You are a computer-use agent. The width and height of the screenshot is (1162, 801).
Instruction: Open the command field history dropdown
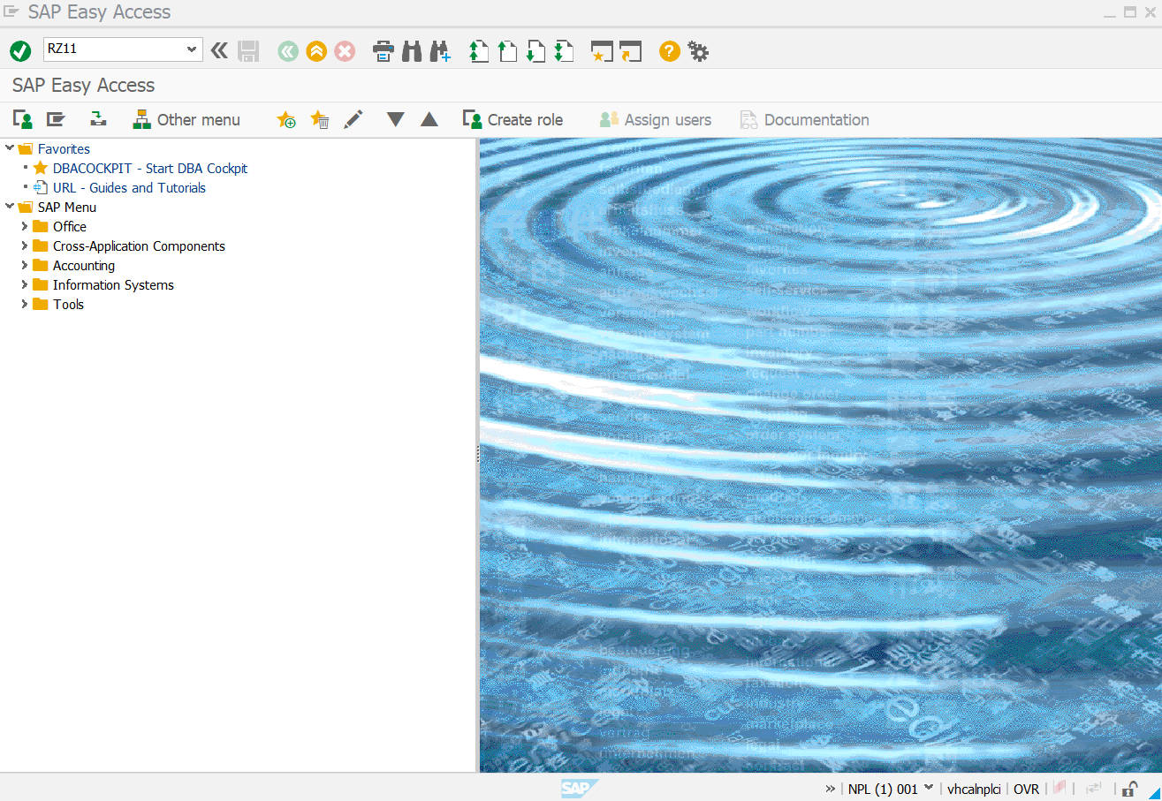(192, 49)
